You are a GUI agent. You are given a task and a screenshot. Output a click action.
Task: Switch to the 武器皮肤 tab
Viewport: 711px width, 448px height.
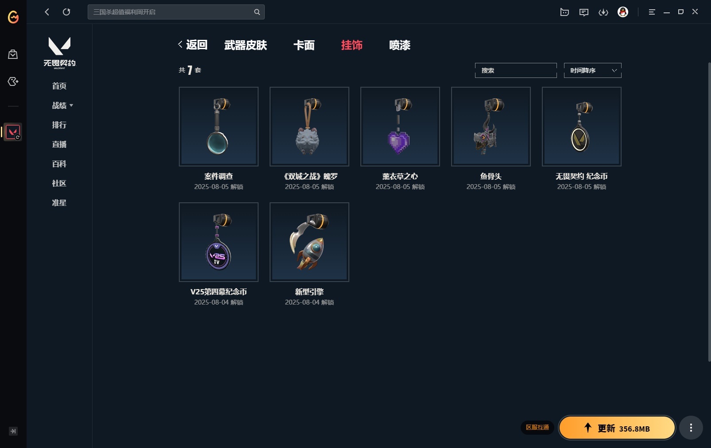[x=246, y=45]
